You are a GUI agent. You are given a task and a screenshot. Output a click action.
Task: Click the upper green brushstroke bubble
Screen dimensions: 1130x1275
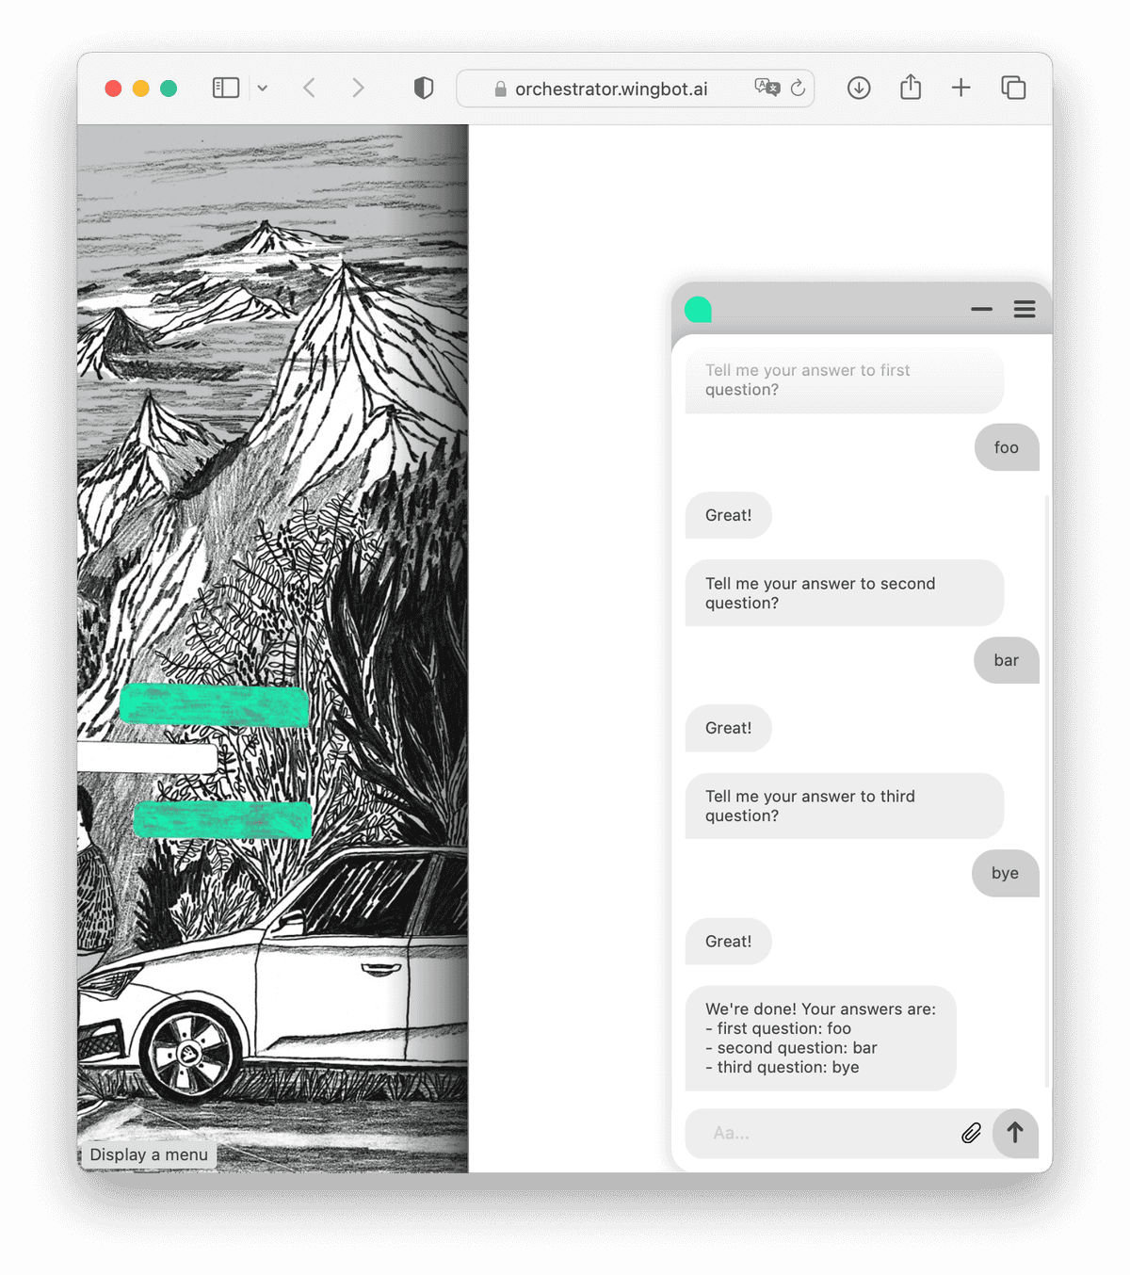point(215,706)
